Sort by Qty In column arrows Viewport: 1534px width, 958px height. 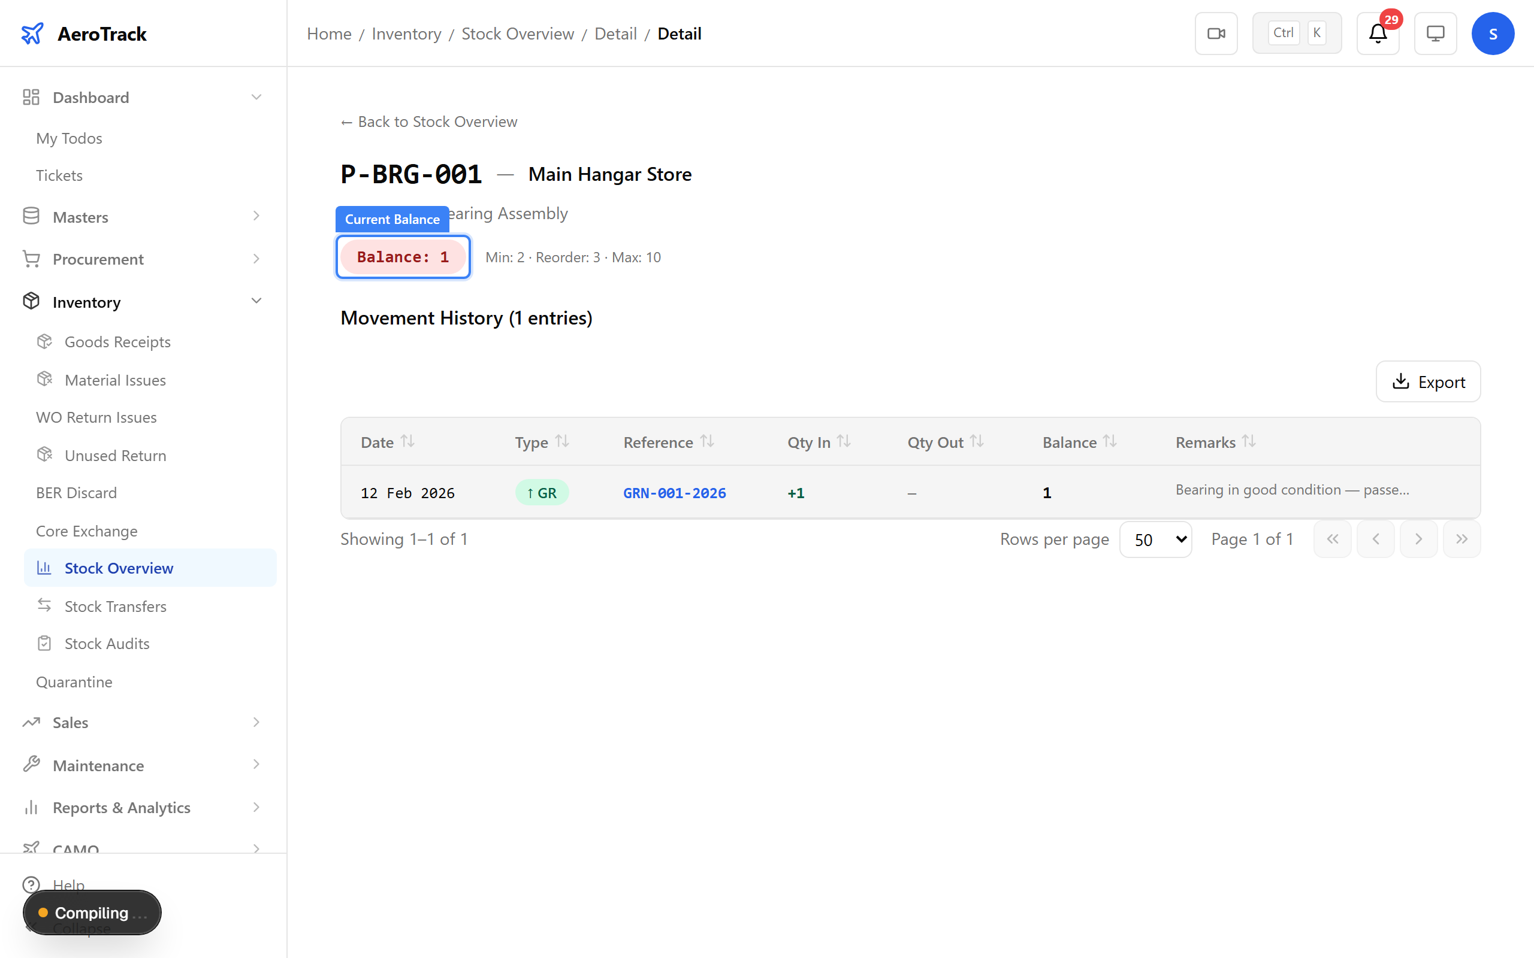[x=844, y=441]
